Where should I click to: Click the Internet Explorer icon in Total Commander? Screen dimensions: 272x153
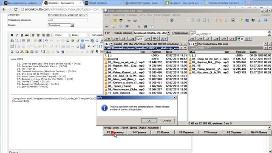click(x=172, y=20)
